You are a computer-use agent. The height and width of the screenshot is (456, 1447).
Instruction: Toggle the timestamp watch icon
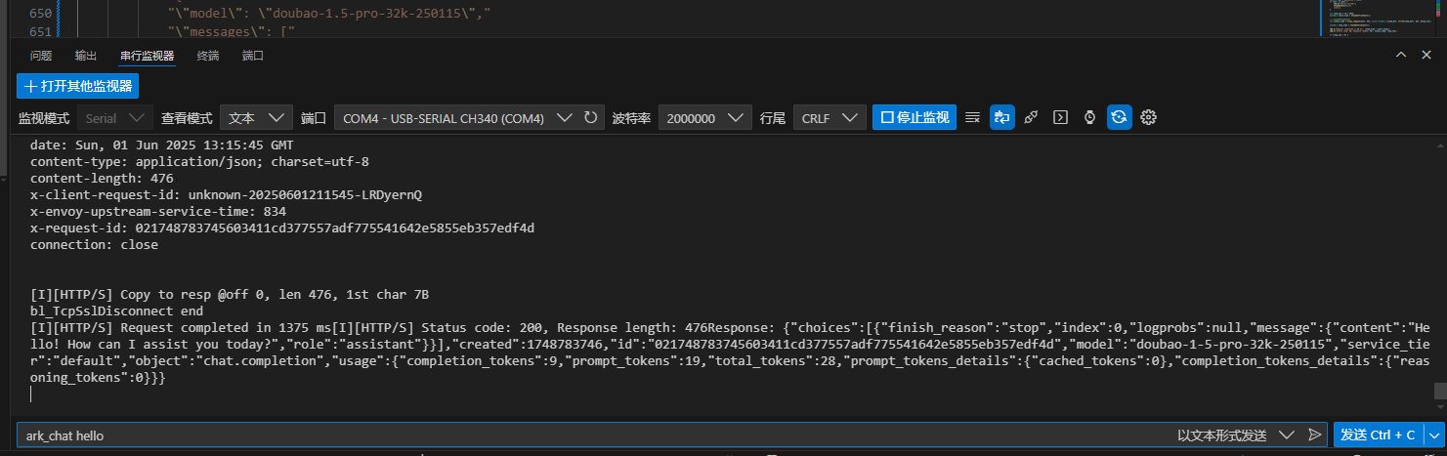click(x=1089, y=117)
